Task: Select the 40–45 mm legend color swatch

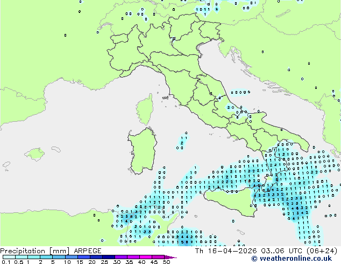Action: coord(145,257)
